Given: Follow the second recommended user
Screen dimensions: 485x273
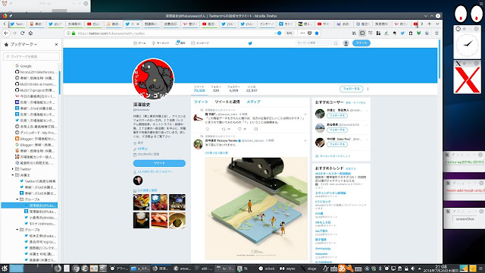Looking at the screenshot, I should 337,130.
